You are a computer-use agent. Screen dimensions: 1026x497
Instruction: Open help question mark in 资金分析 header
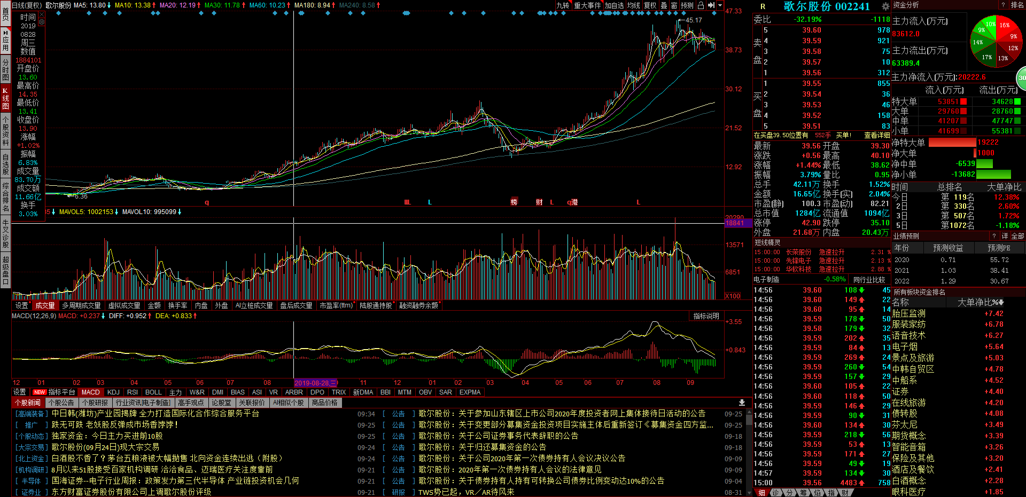tap(1003, 5)
